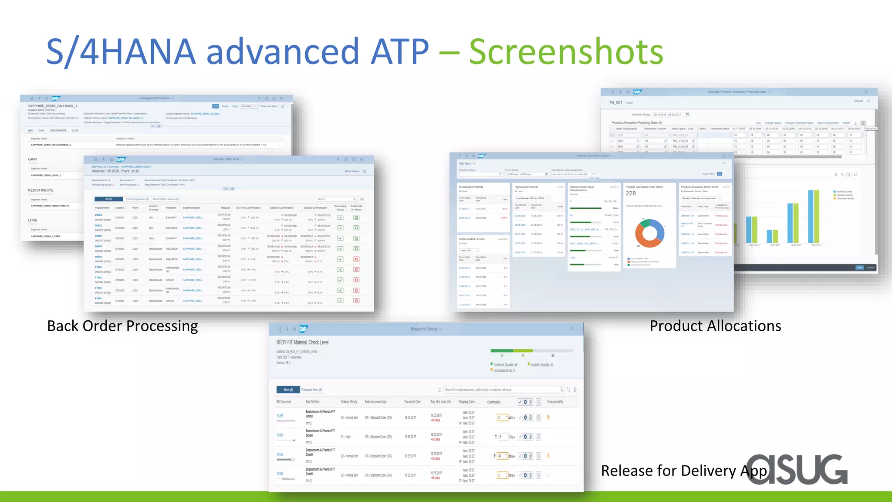The width and height of the screenshot is (892, 502).
Task: Open Release for Delivery title dropdown
Action: click(440, 329)
